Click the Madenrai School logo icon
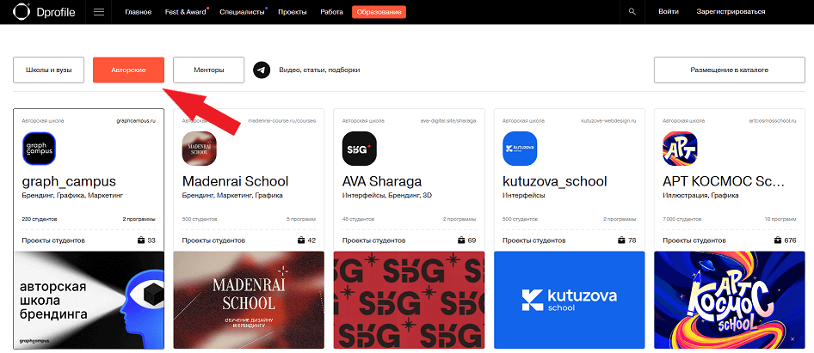Image resolution: width=814 pixels, height=353 pixels. pyautogui.click(x=200, y=149)
